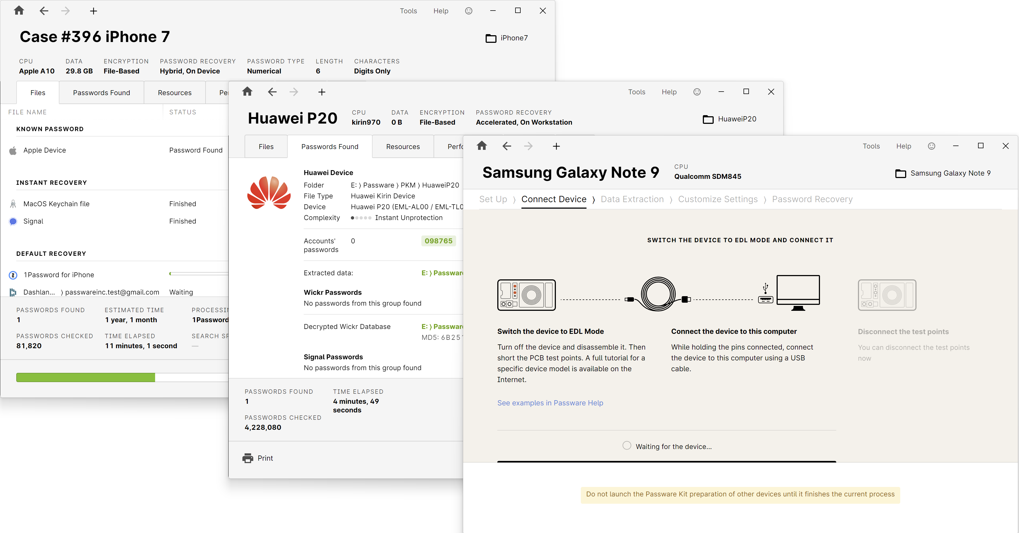The height and width of the screenshot is (533, 1019).
Task: Select the 1Password for iPhone icon
Action: (x=13, y=275)
